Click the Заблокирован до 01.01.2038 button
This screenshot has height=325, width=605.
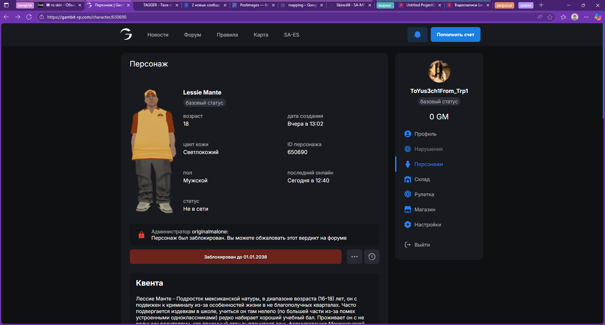tap(235, 257)
